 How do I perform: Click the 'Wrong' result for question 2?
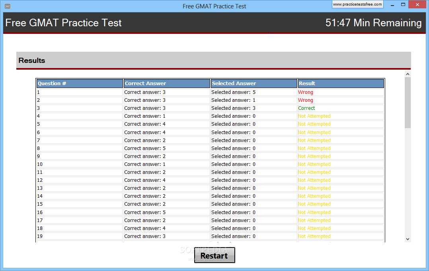(306, 100)
